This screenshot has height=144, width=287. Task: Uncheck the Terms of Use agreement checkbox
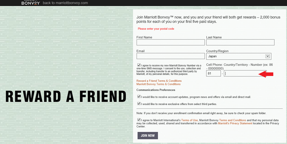click(139, 120)
